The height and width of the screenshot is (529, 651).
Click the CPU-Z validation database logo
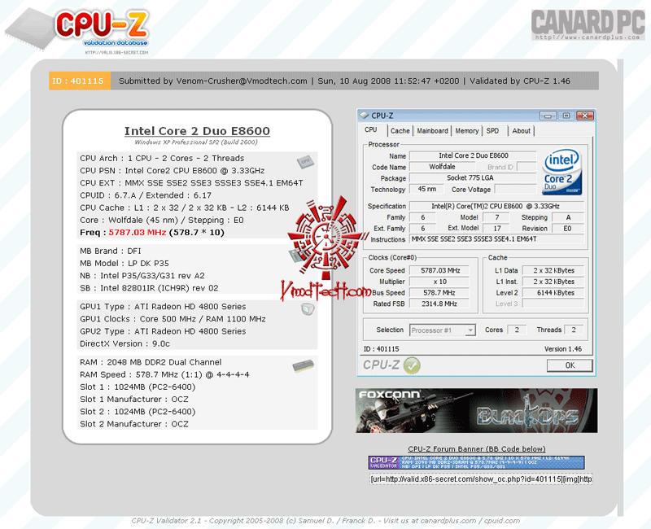79,30
